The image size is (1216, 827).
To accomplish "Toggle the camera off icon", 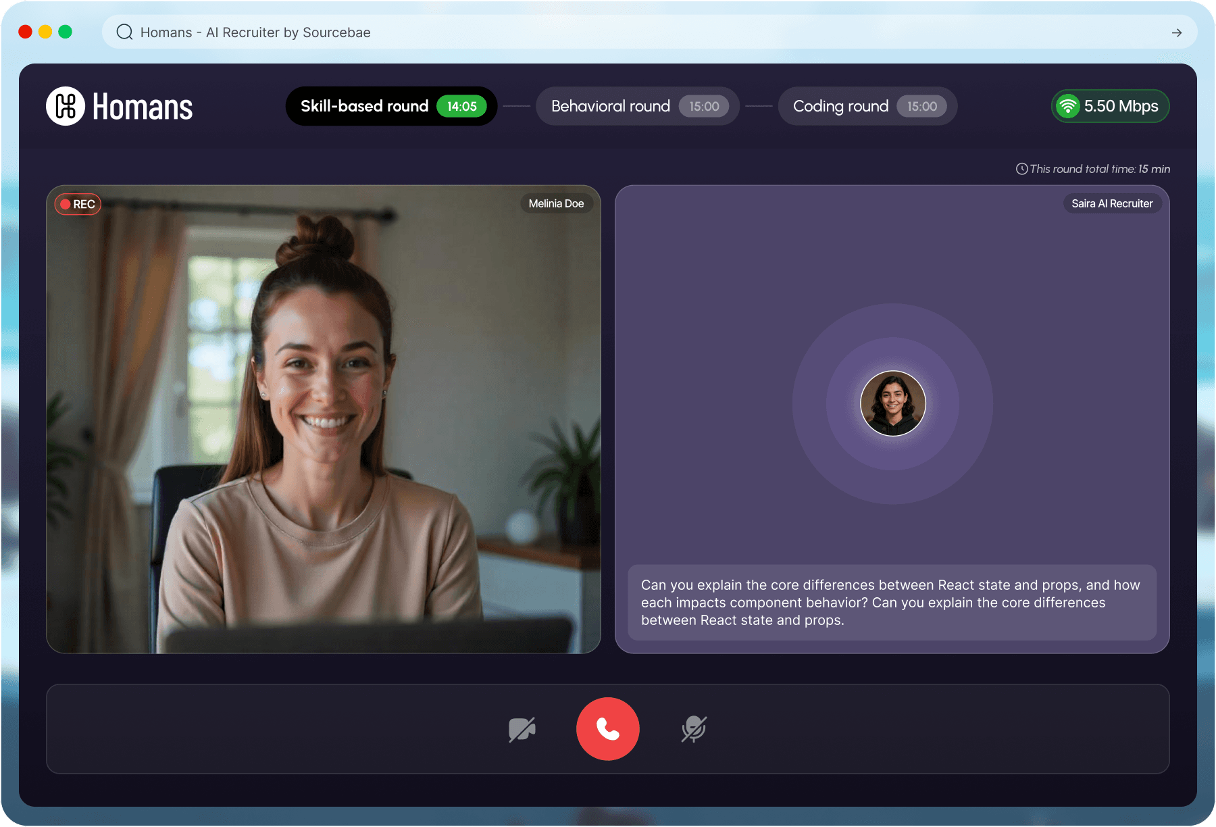I will coord(522,729).
